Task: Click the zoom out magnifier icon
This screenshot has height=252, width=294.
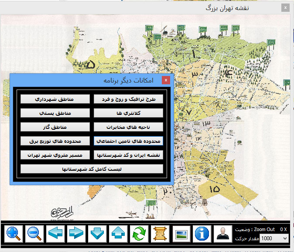Action: tap(34, 234)
